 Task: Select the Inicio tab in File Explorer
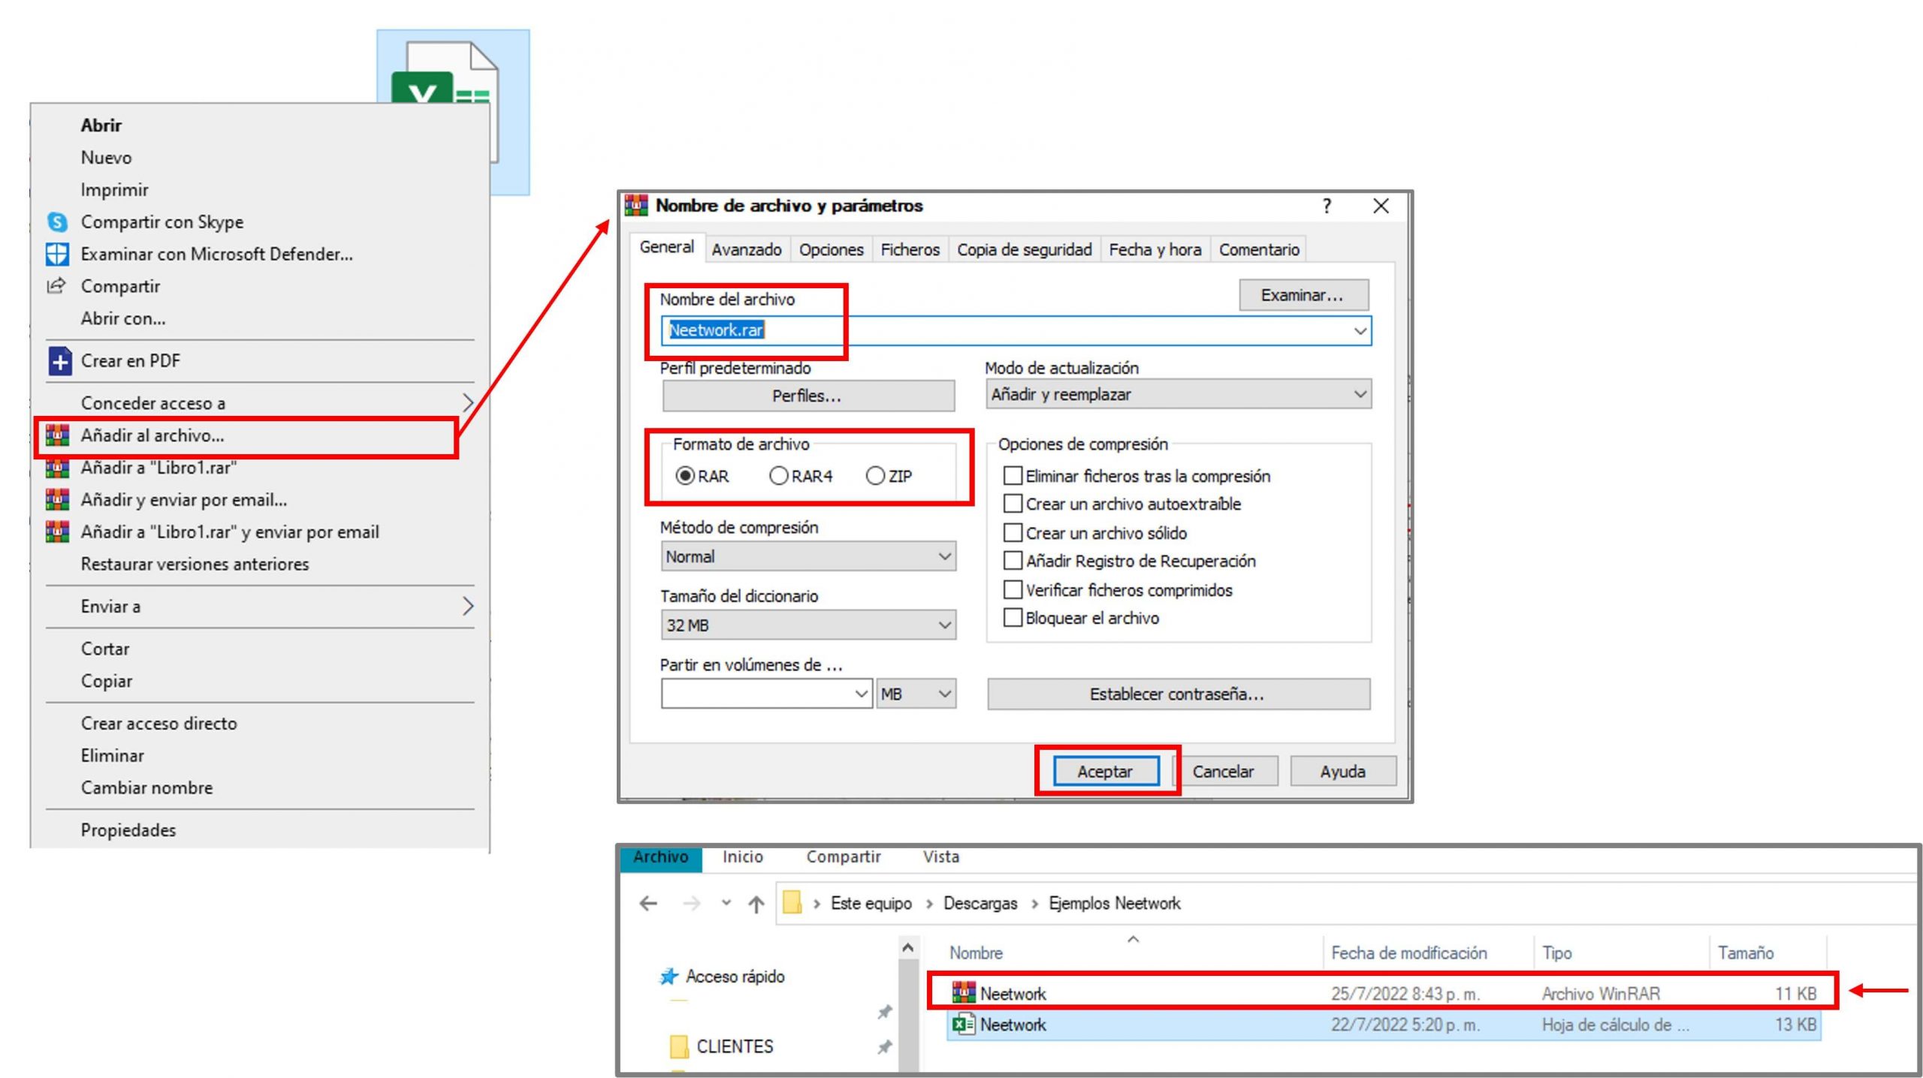(742, 857)
